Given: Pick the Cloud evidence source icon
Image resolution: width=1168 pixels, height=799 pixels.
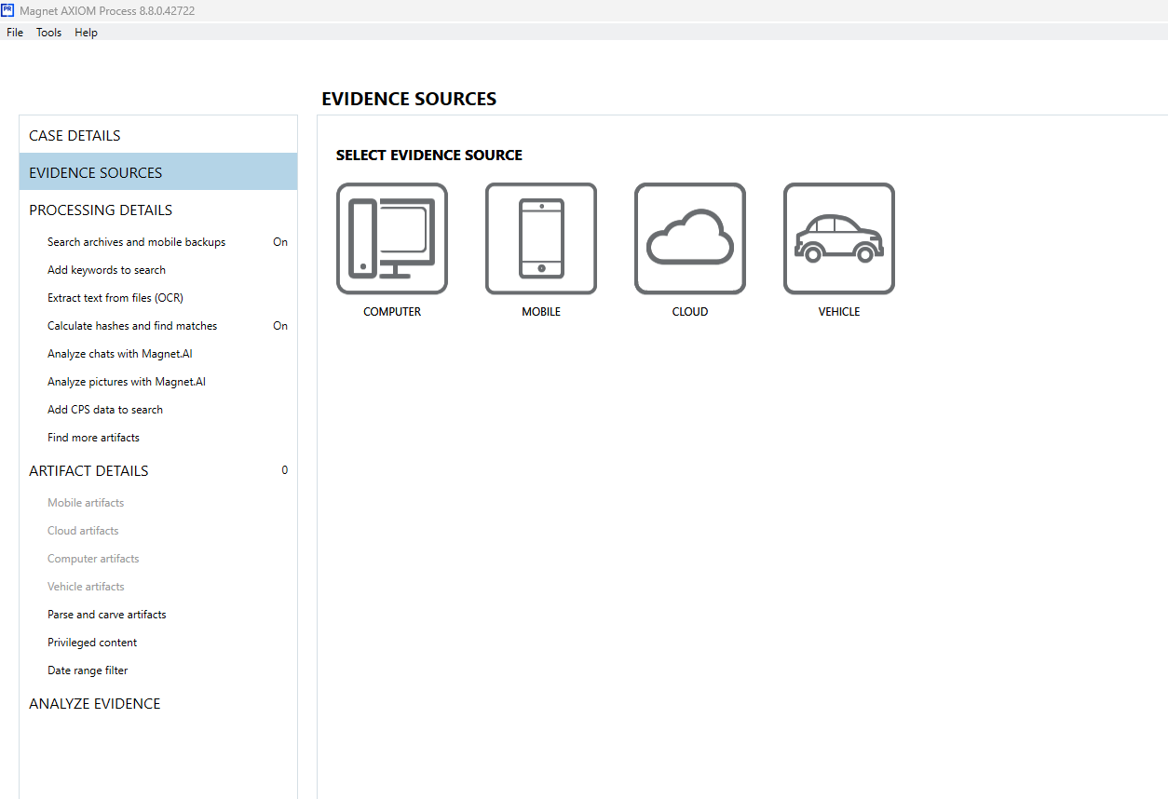Looking at the screenshot, I should click(x=689, y=239).
